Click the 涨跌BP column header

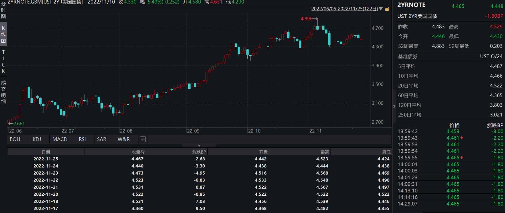pyautogui.click(x=199, y=152)
